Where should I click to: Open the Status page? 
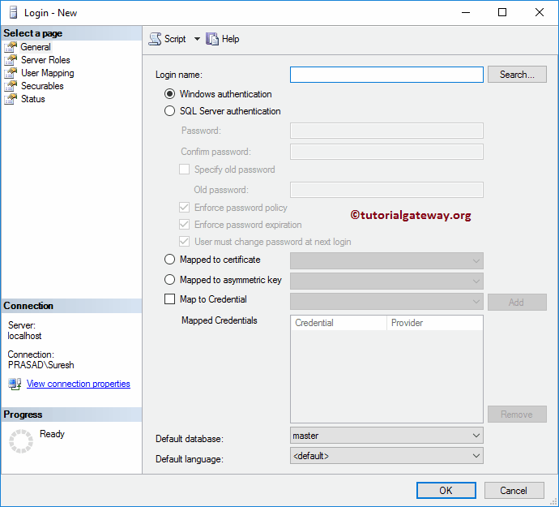click(x=32, y=99)
